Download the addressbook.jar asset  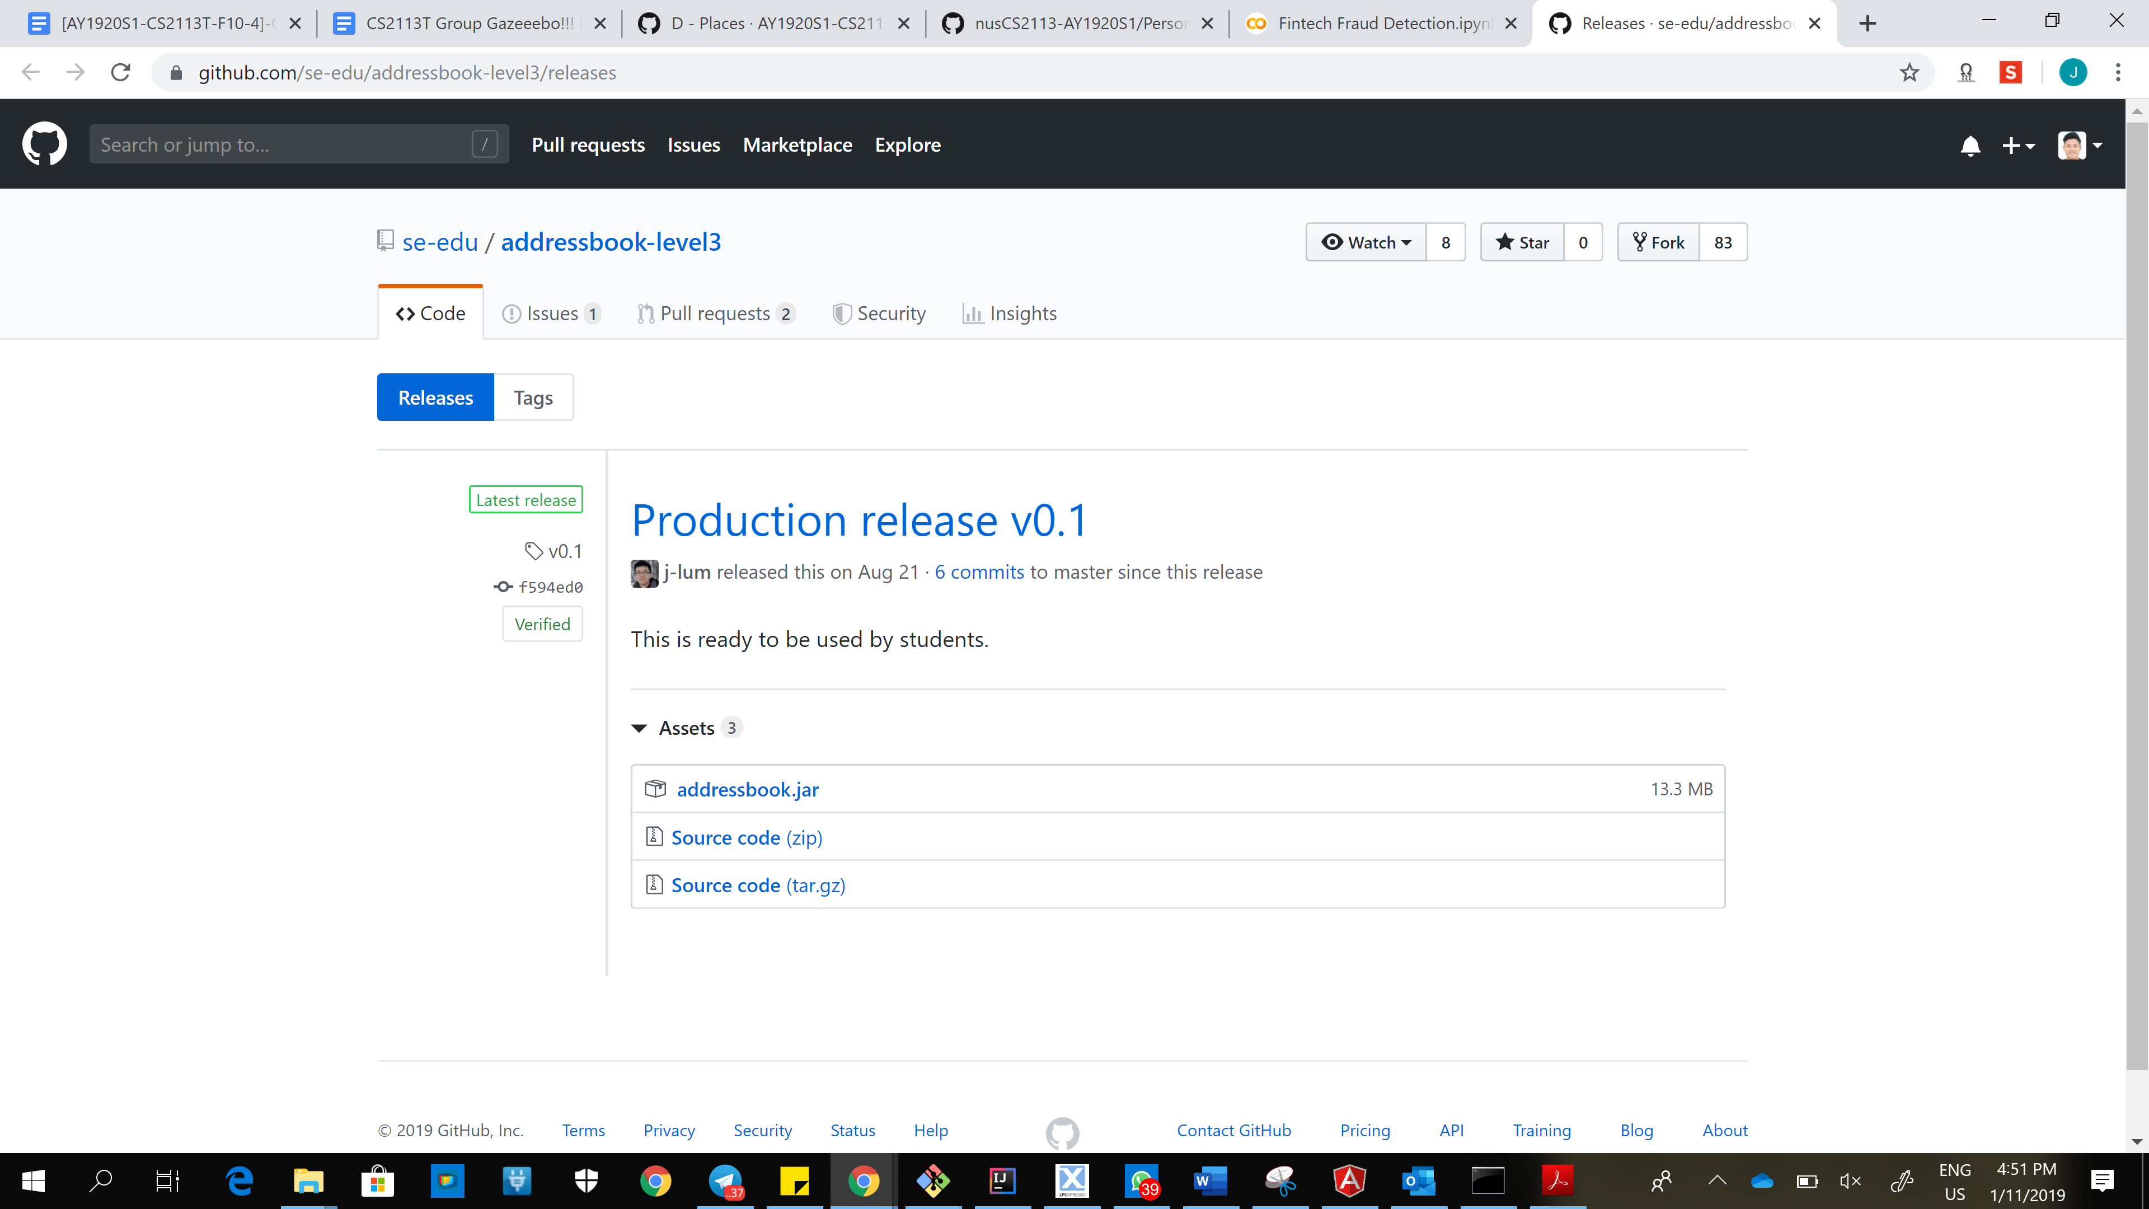(x=747, y=789)
